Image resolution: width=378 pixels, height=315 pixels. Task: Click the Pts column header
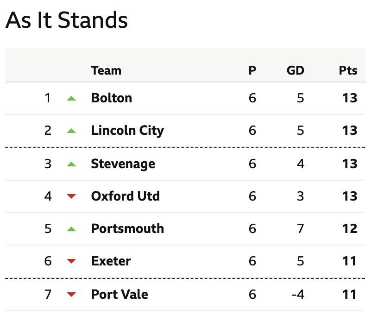pos(348,70)
